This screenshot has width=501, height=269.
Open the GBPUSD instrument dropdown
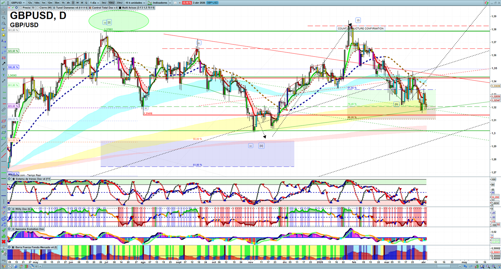tap(18, 2)
